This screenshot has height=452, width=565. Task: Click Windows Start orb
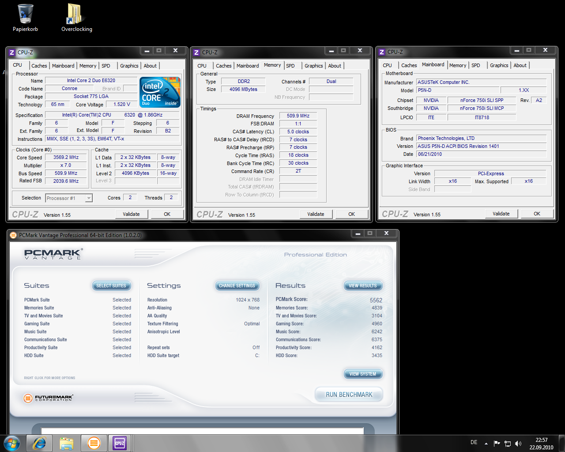12,443
